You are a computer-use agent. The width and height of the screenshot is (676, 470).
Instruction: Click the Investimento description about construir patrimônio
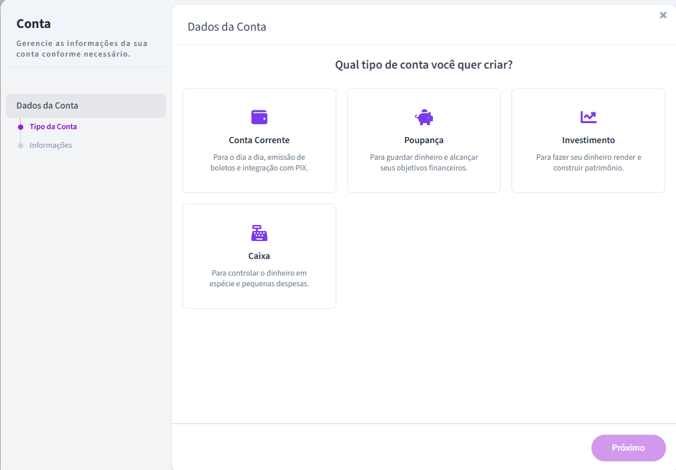point(589,162)
